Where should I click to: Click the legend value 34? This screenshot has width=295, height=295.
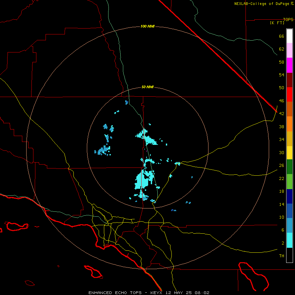tap(282, 140)
